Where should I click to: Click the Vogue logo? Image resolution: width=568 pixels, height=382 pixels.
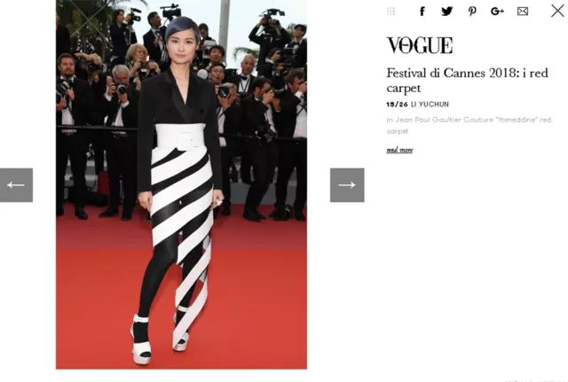(420, 45)
